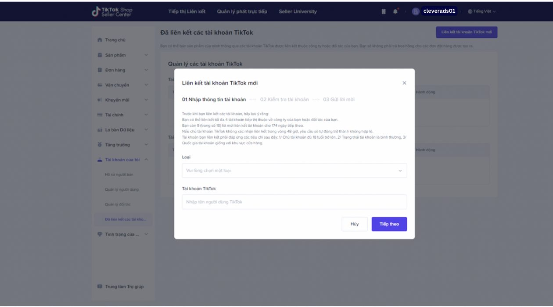Click the cleverads01 username
Screen dimensions: 553x307
[x=439, y=11]
